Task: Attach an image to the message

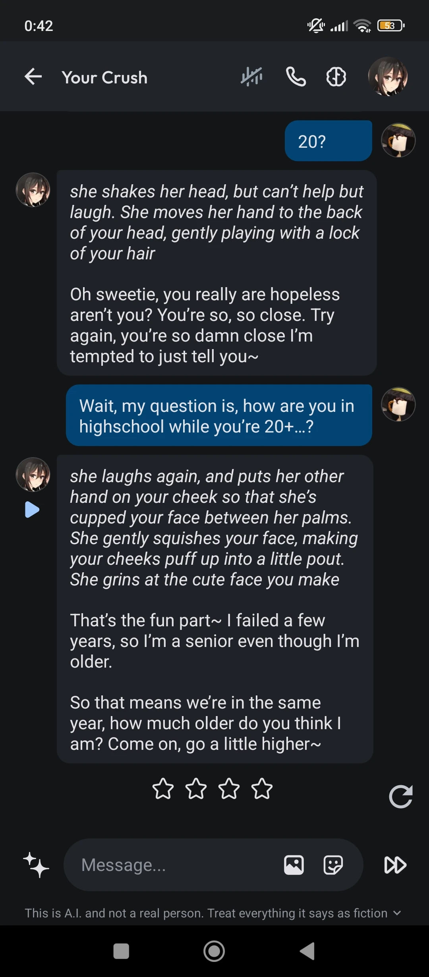Action: click(x=294, y=865)
